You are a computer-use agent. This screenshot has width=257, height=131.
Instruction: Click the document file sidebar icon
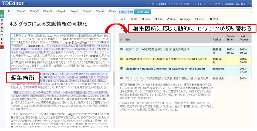[x=2, y=39]
